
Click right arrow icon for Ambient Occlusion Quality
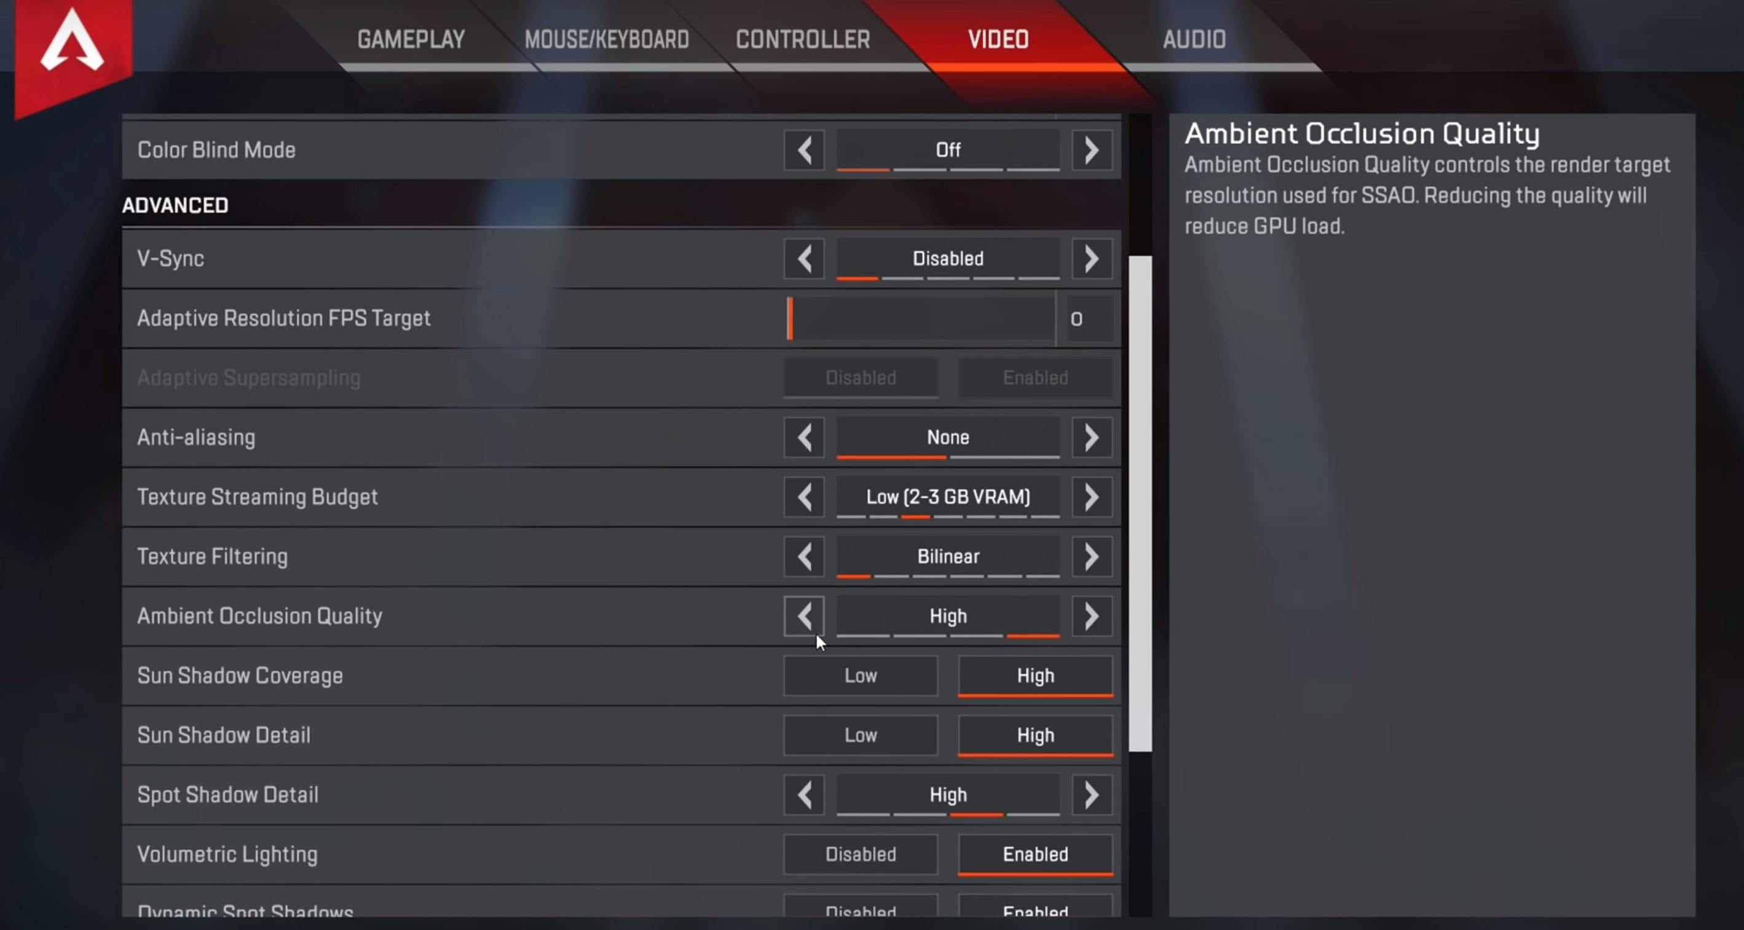tap(1091, 616)
